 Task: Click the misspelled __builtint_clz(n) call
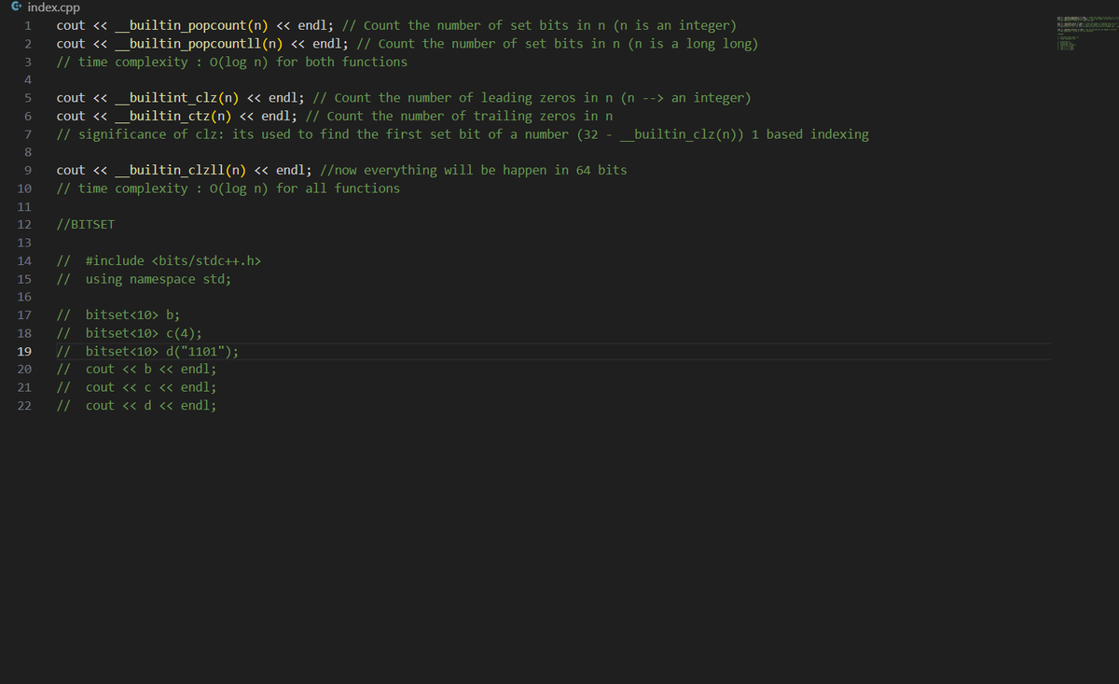pyautogui.click(x=178, y=98)
